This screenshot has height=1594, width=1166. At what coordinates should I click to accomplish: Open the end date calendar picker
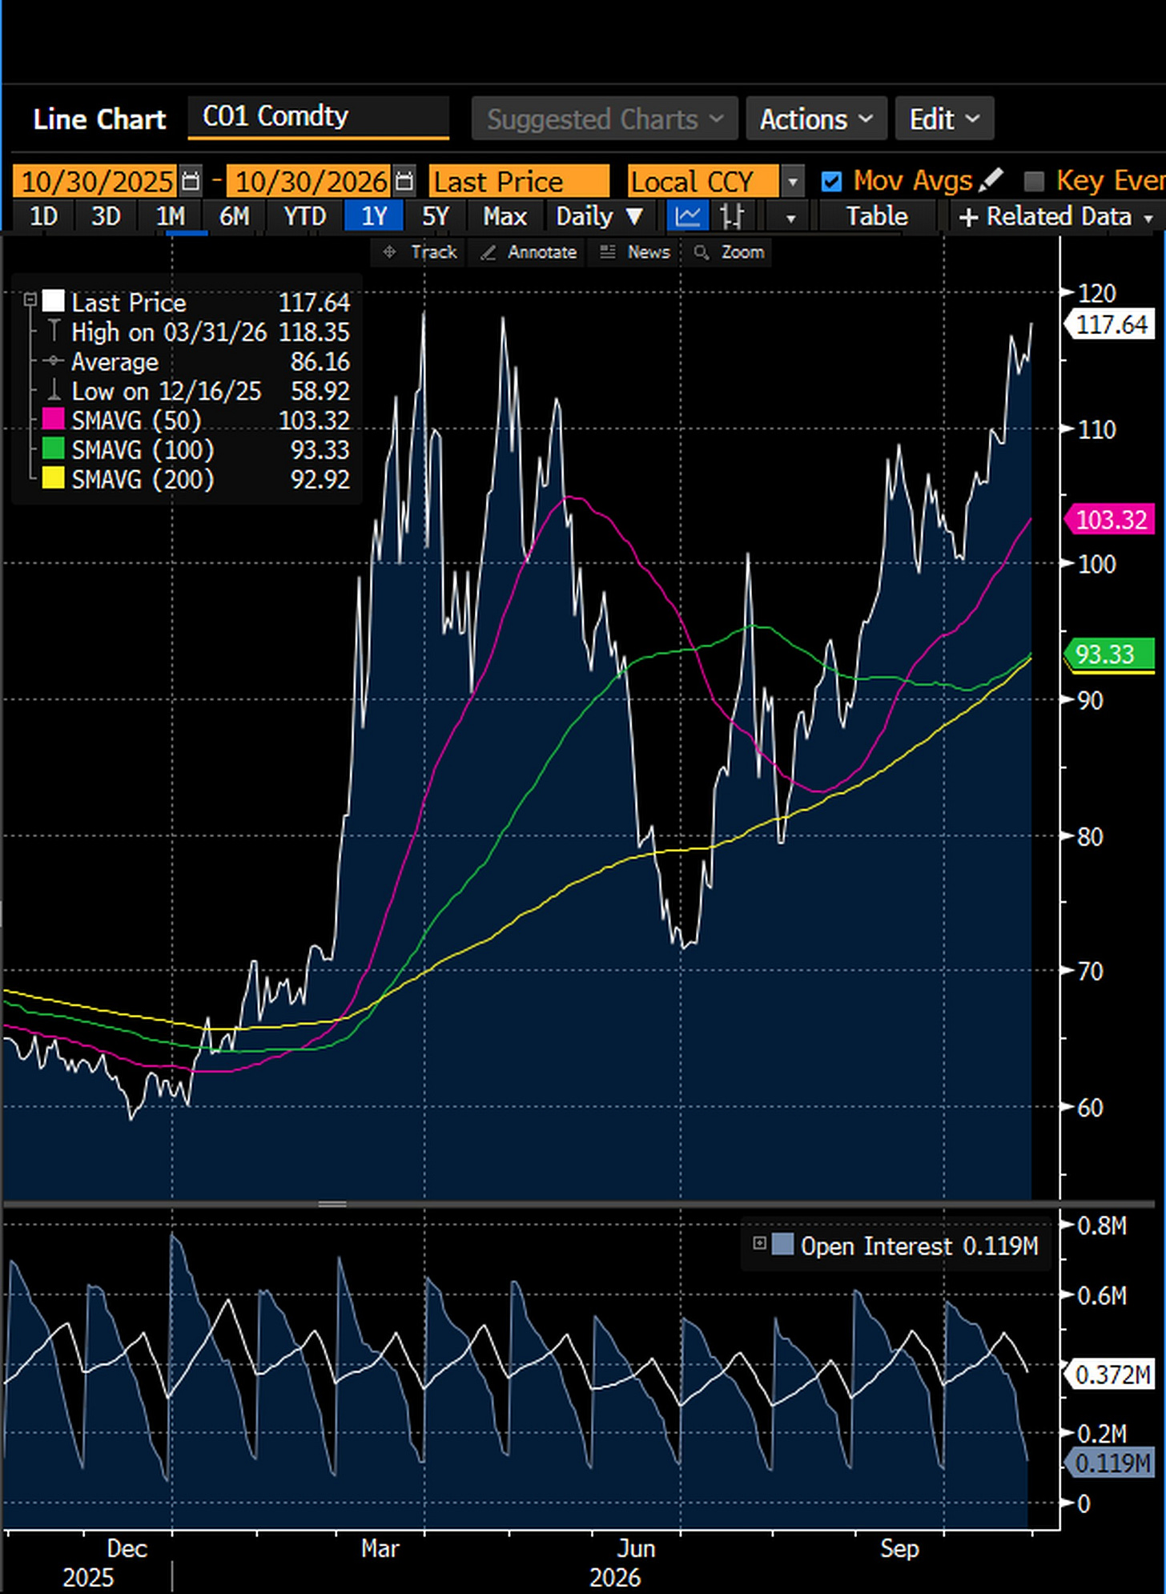(x=405, y=182)
